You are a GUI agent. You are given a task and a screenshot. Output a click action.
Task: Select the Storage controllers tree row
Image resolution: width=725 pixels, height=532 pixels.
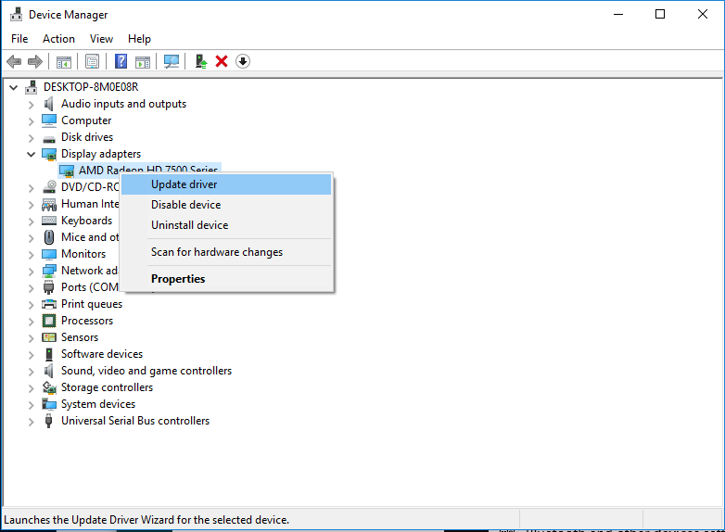(x=107, y=387)
